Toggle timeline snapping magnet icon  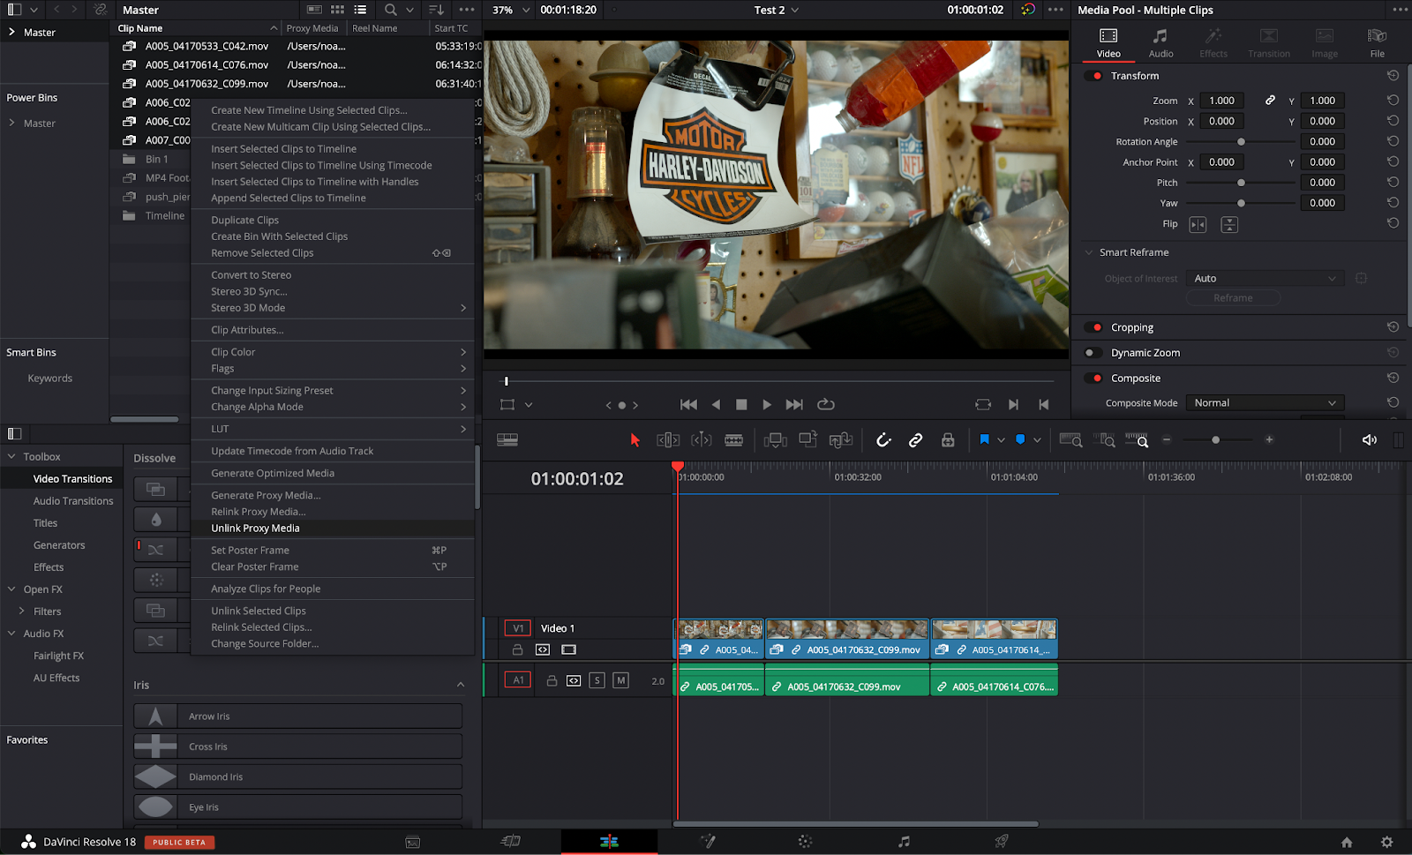[883, 439]
